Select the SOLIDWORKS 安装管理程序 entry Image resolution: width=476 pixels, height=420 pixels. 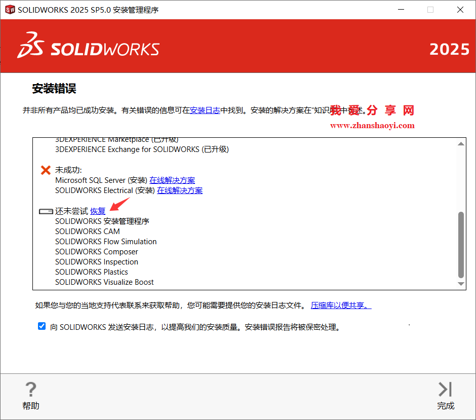pyautogui.click(x=102, y=221)
